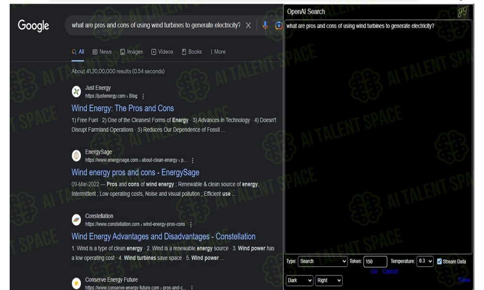Click the 'OpenAI Search' panel title
This screenshot has height=290, width=484.
click(x=306, y=12)
